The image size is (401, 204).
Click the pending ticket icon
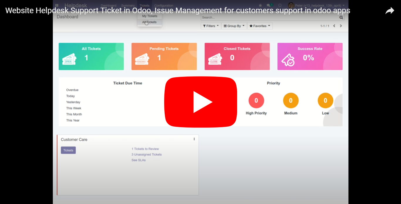pos(142,59)
